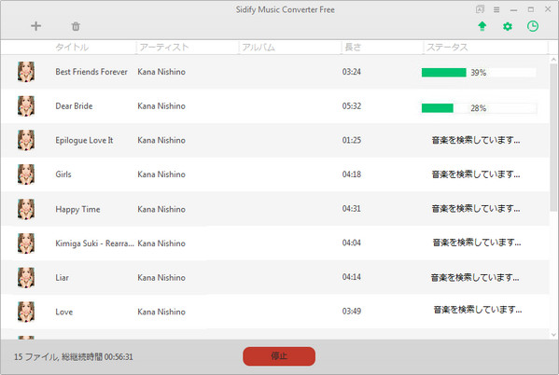The height and width of the screenshot is (375, 559).
Task: Click the 03:24 duration value
Action: coord(352,72)
